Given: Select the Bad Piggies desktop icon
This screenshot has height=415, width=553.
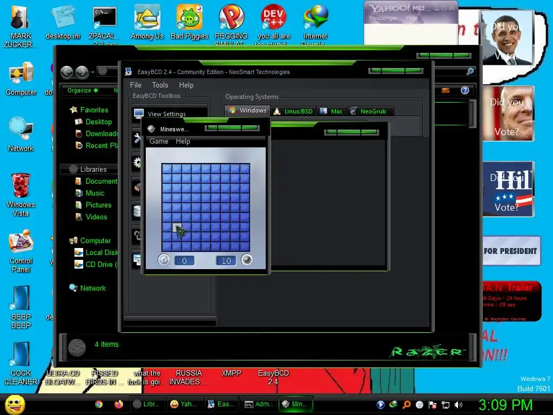Looking at the screenshot, I should coord(190,22).
